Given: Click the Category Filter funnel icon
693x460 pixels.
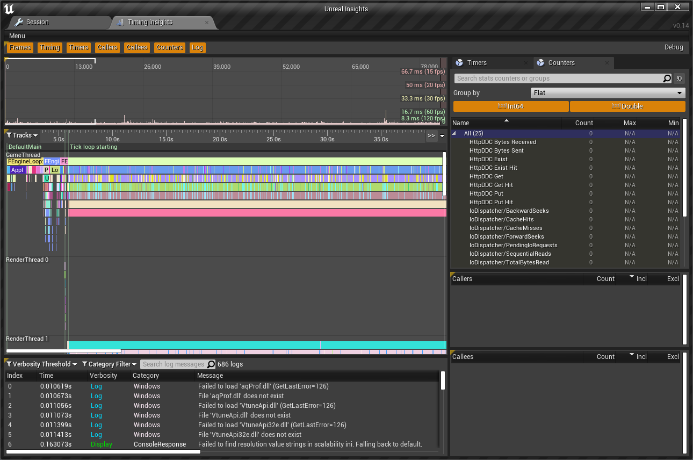Looking at the screenshot, I should (85, 364).
